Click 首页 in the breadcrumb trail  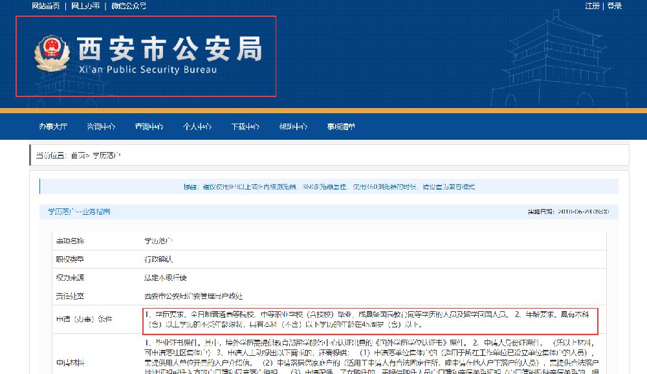pyautogui.click(x=78, y=155)
